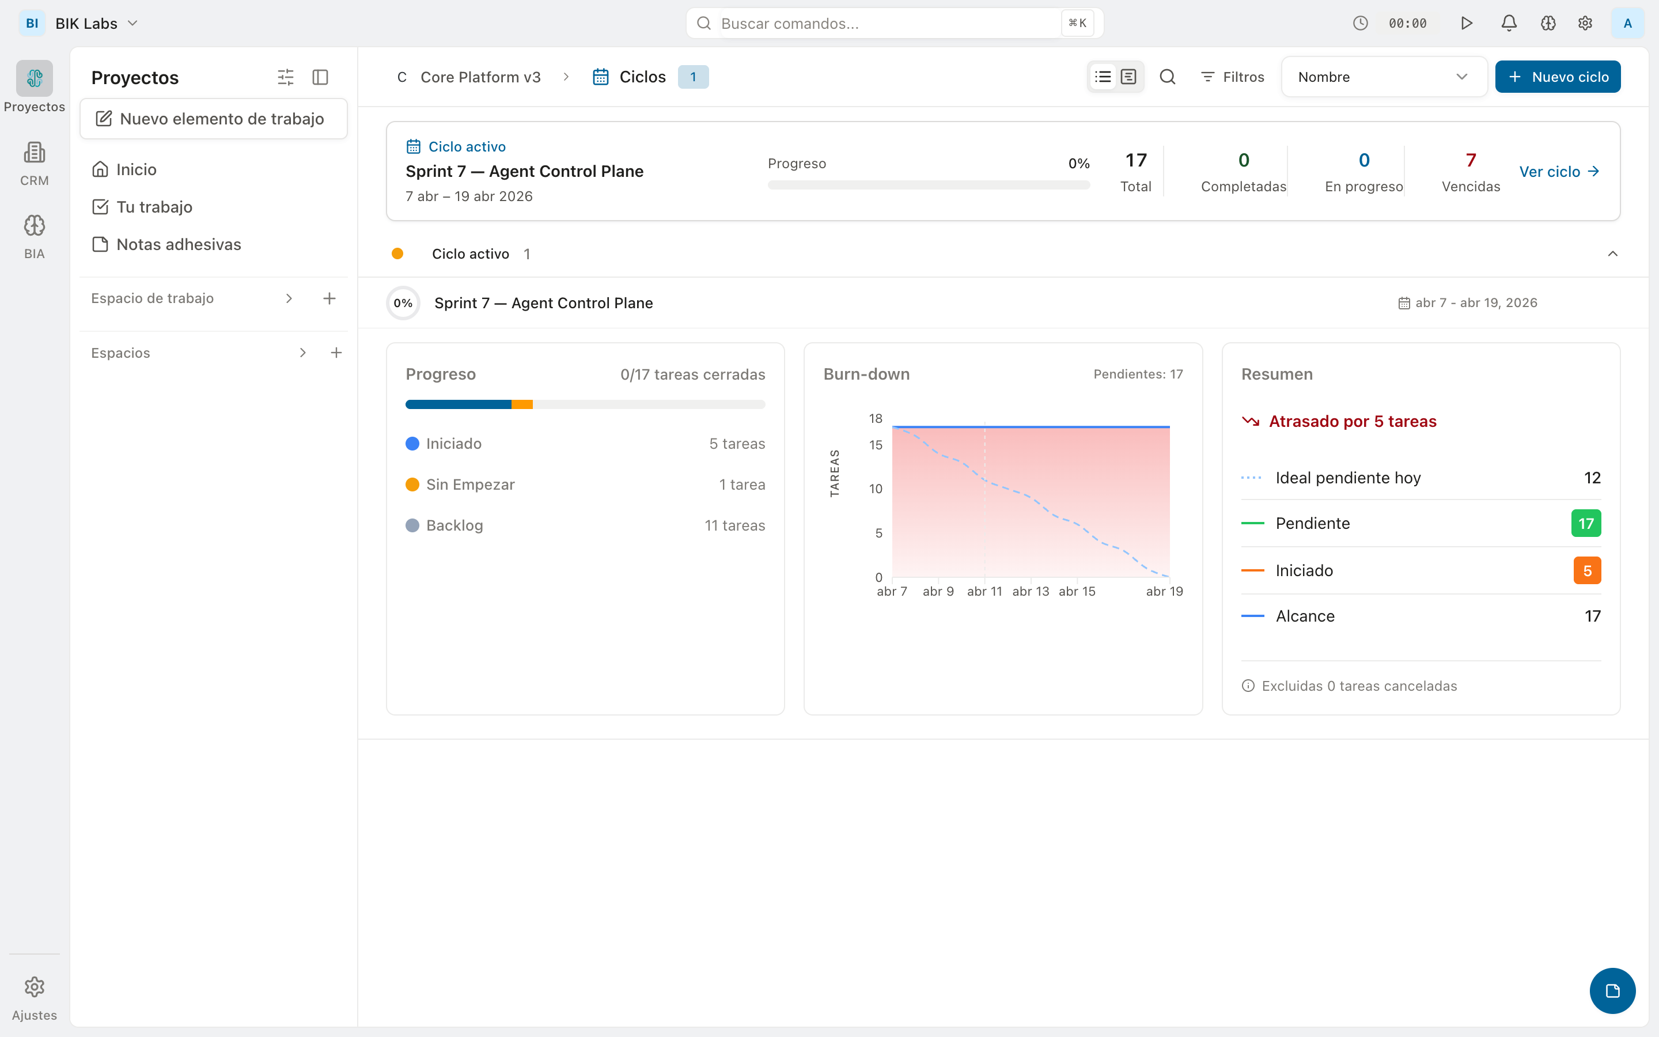The image size is (1659, 1037).
Task: Switch to the CRM module
Action: click(x=35, y=162)
